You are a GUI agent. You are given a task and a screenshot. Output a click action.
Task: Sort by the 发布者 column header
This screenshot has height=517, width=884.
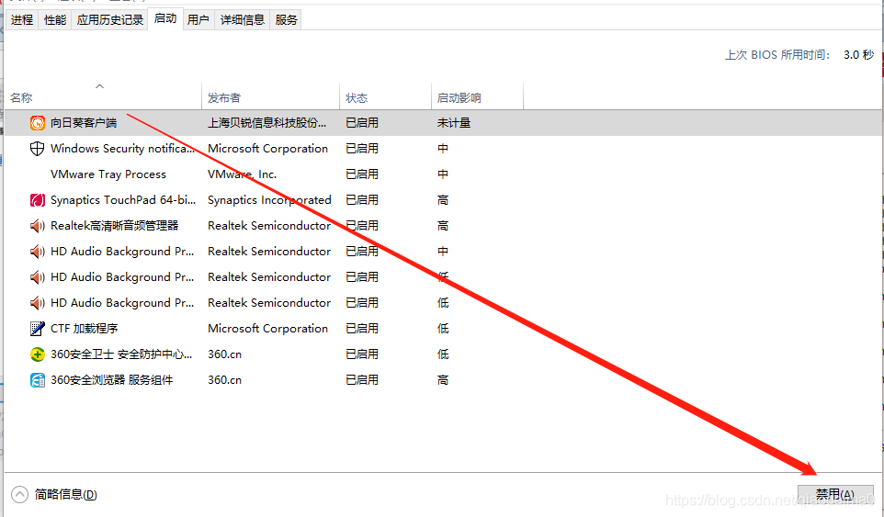[270, 96]
